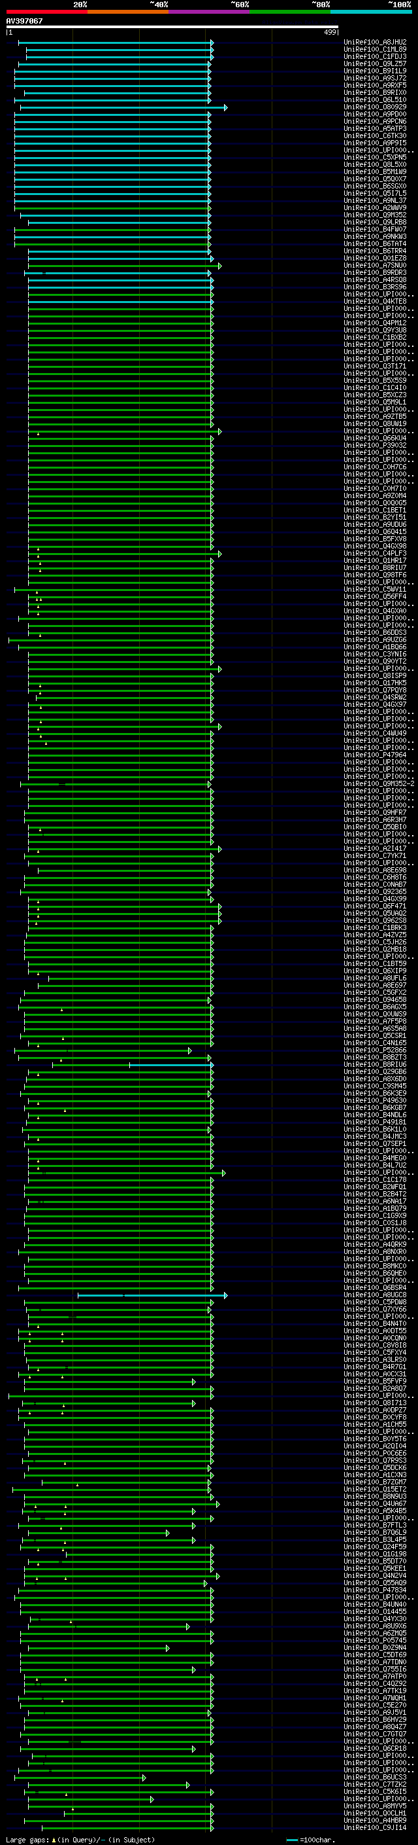Select hit label UniRef100_Q5I7L5
This screenshot has width=418, height=1845.
(375, 193)
